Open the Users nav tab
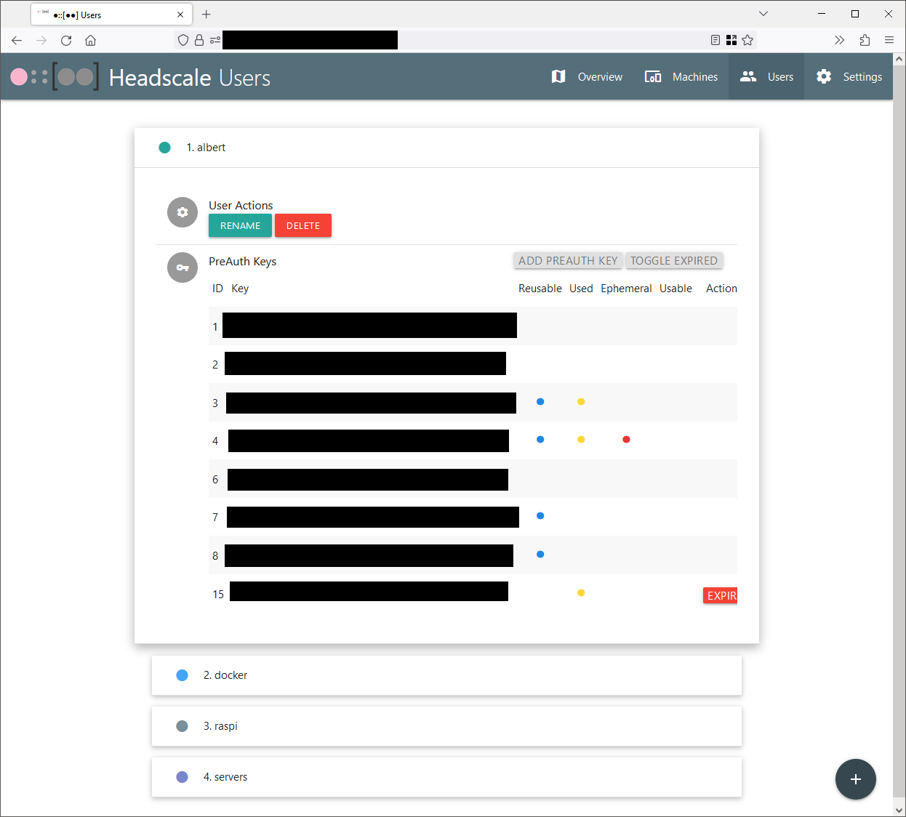 pos(766,76)
